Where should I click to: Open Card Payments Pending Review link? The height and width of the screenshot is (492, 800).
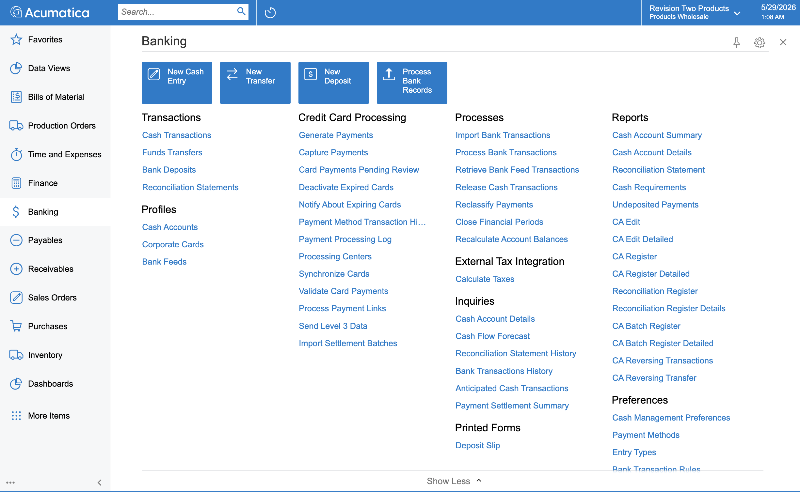coord(359,170)
